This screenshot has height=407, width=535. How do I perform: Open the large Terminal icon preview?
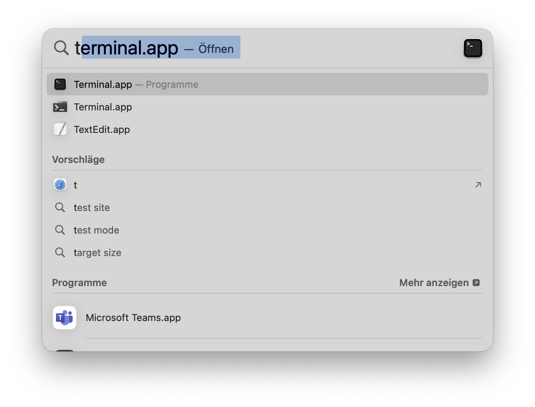coord(473,48)
